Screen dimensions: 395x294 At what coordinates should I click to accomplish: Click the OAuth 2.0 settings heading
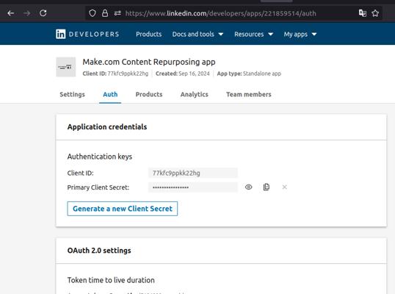99,251
